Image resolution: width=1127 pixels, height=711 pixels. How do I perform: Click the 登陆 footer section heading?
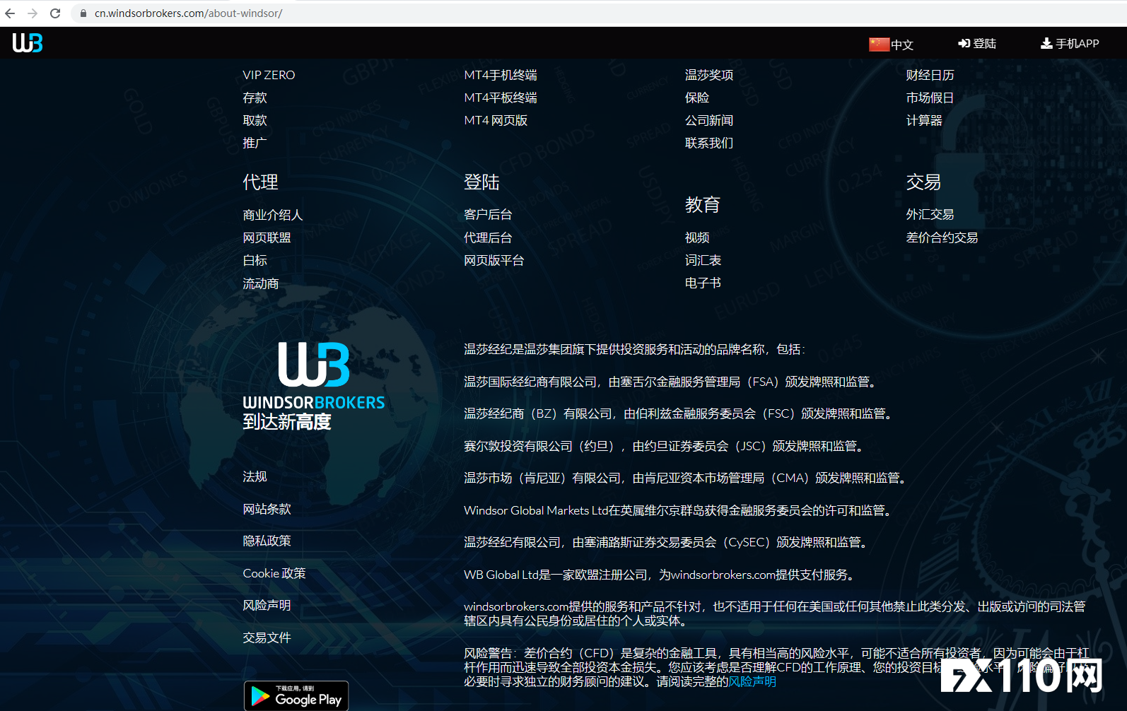[482, 182]
